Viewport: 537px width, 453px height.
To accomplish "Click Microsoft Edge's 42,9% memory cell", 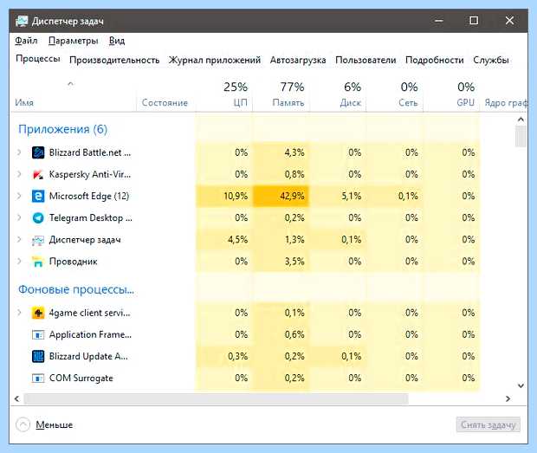I will point(281,197).
